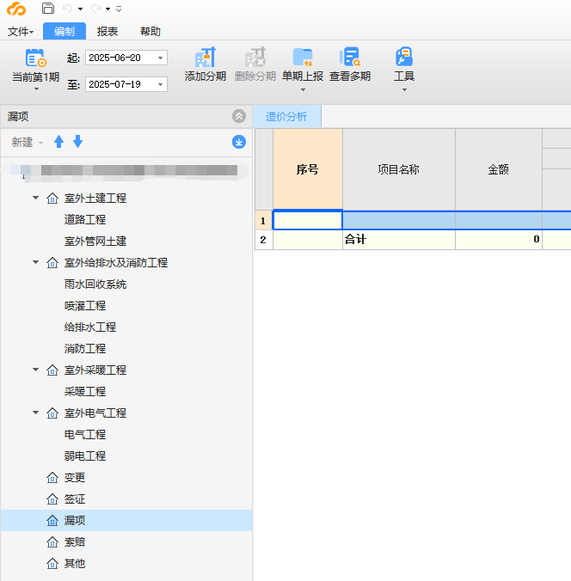
Task: Click the 删除分期 icon
Action: point(255,57)
